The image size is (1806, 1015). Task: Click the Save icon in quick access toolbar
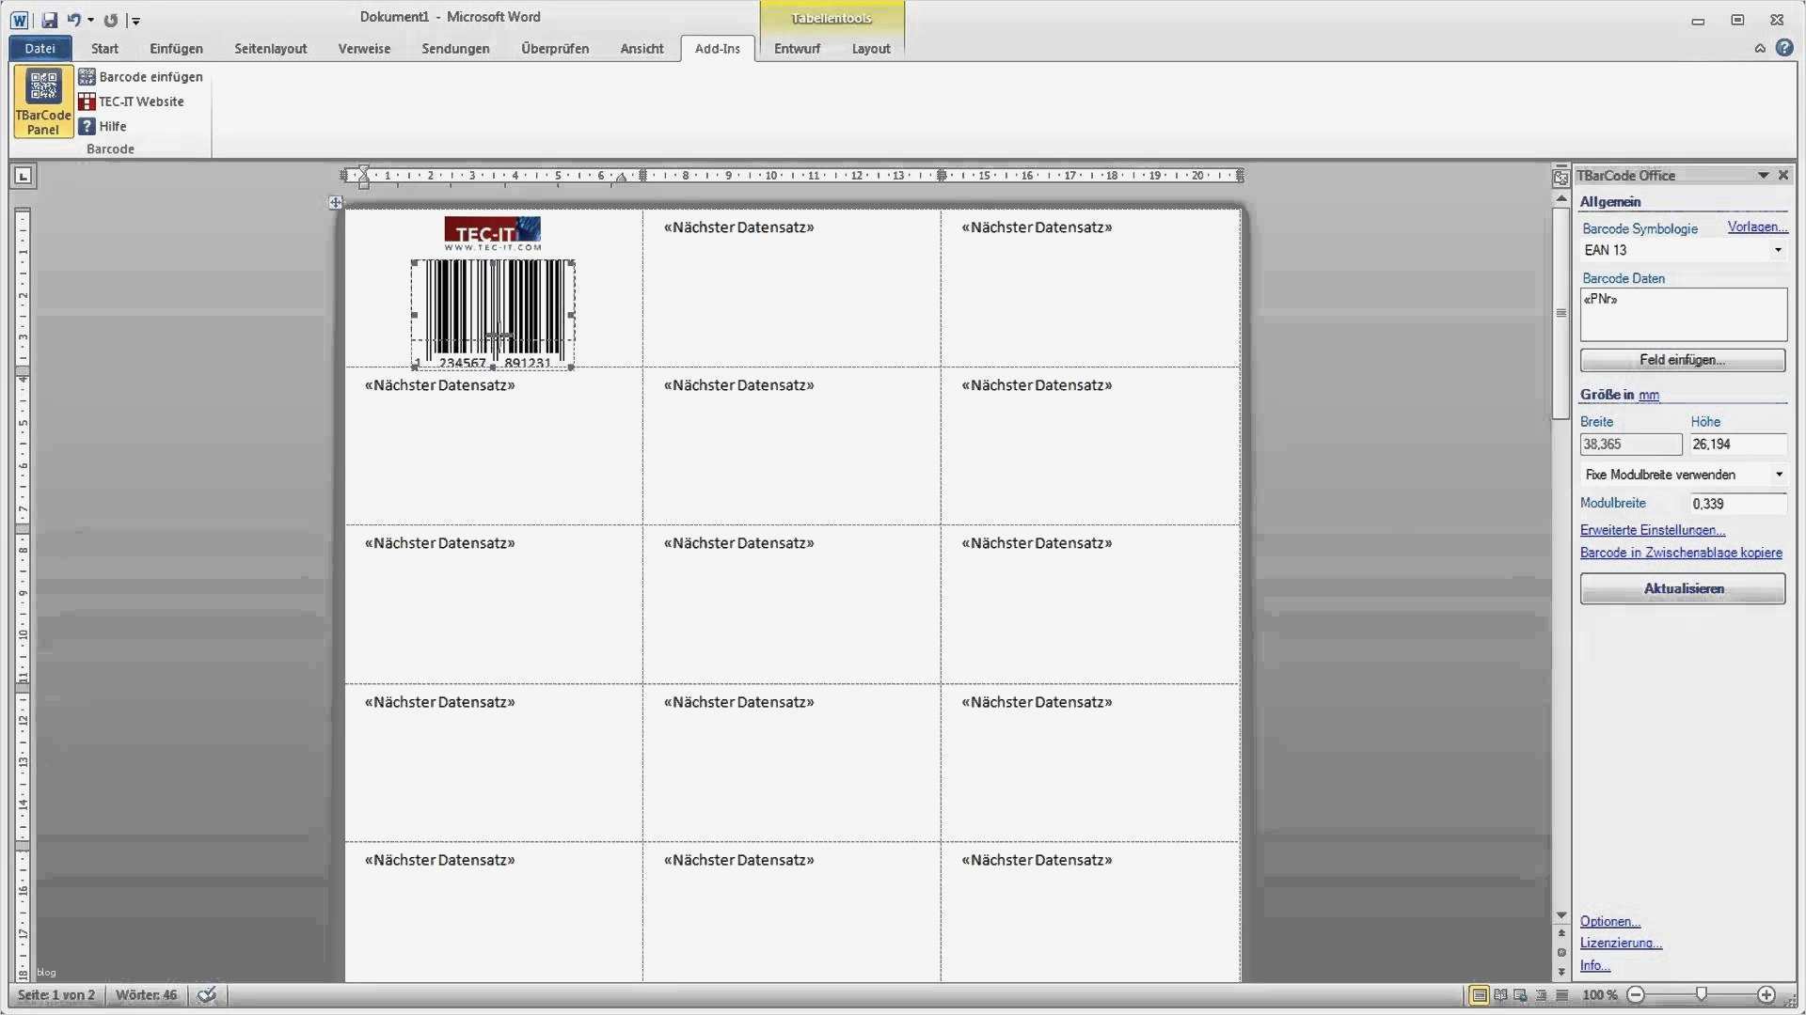tap(49, 20)
